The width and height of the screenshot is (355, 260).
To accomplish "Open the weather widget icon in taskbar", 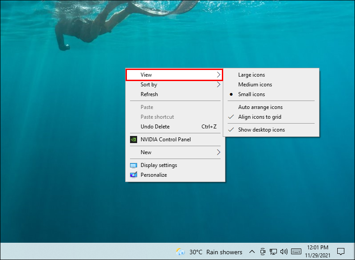I will (181, 252).
